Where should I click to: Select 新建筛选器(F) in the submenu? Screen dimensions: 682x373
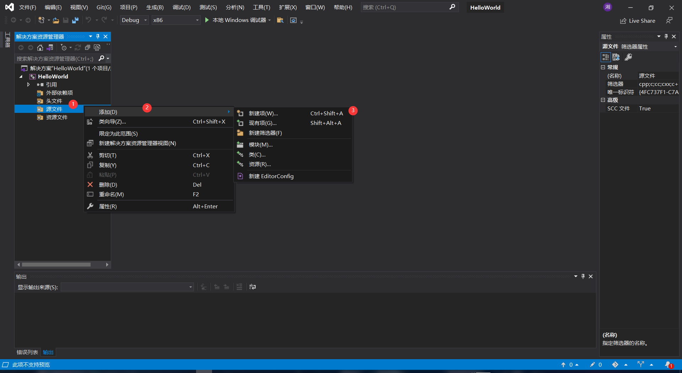click(x=293, y=133)
